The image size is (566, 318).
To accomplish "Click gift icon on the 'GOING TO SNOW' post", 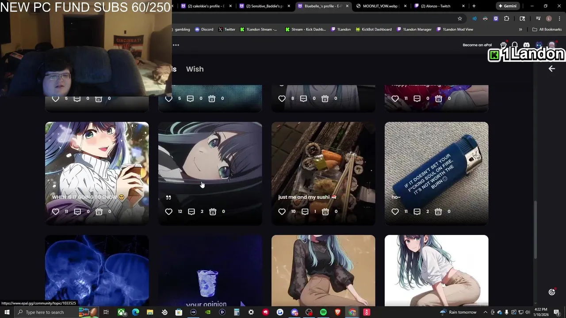I will click(x=99, y=212).
